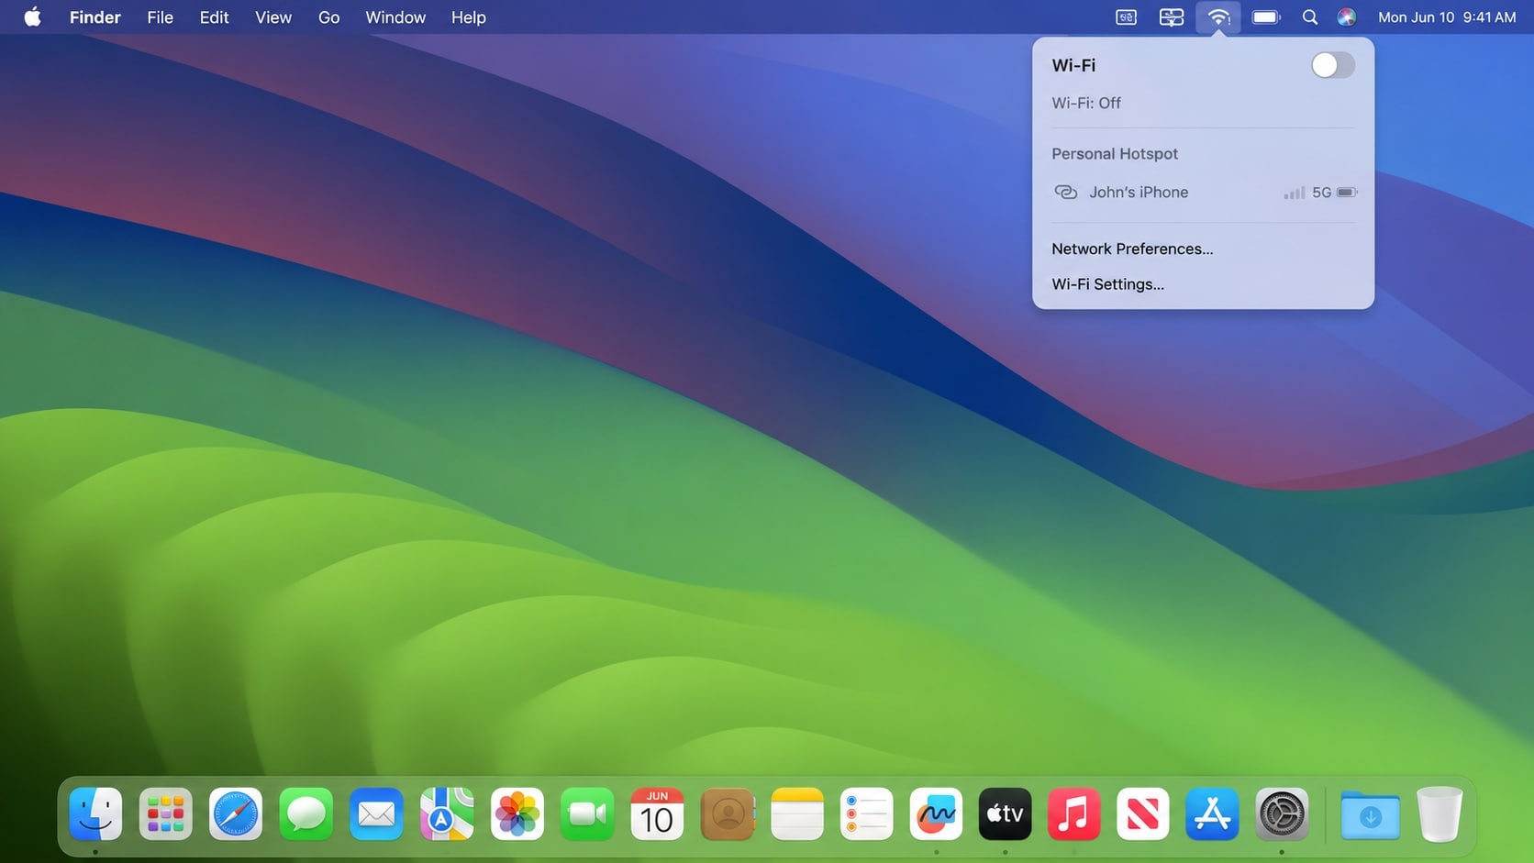Open Mail app in Dock
This screenshot has height=863, width=1534.
[376, 813]
